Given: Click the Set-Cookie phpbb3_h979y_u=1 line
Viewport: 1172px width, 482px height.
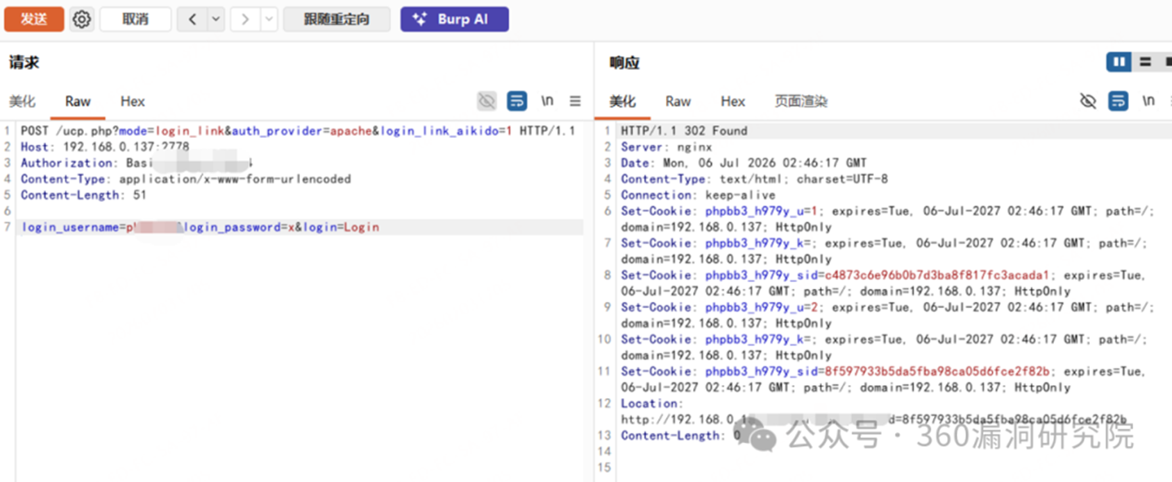Looking at the screenshot, I should pos(887,219).
